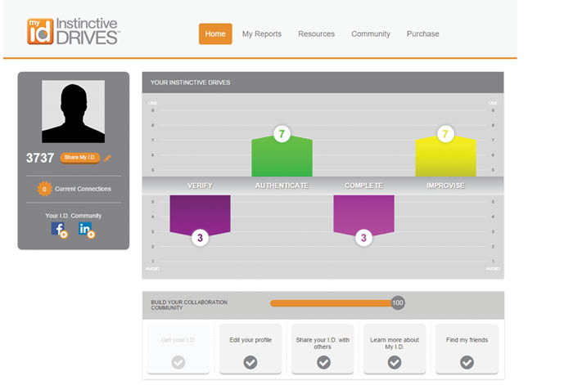Click the Find my friends checkmark
This screenshot has width=564, height=385.
pos(467,362)
